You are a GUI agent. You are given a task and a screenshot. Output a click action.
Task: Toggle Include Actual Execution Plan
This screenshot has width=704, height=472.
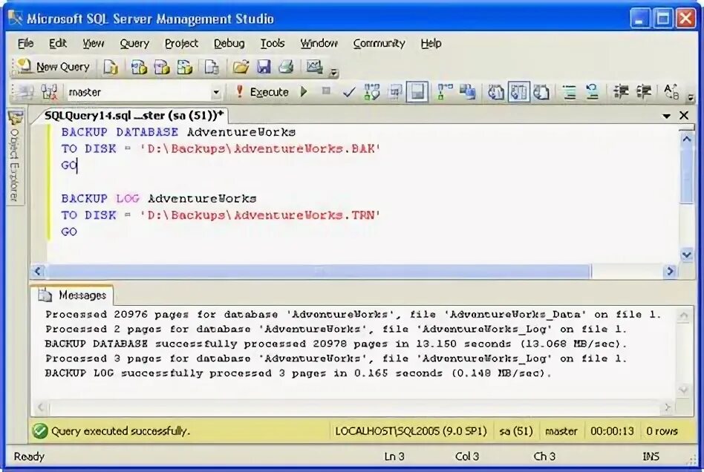point(445,92)
